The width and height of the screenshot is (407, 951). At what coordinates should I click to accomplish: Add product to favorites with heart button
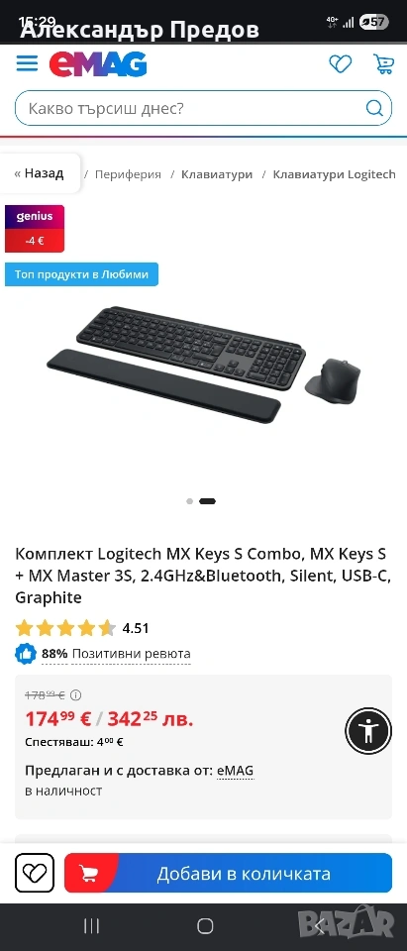click(35, 873)
